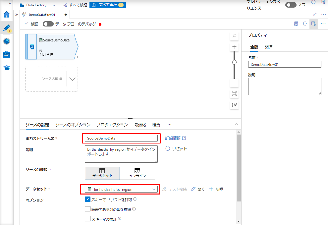Click the canvas search magnifier icon
The width and height of the screenshot is (328, 225).
234,36
